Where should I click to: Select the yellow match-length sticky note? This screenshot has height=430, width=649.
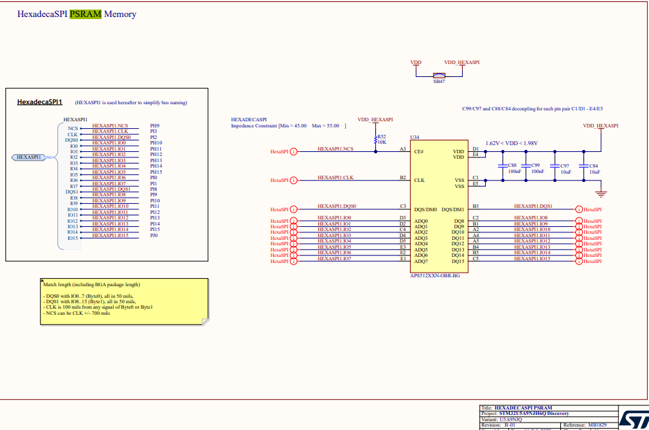point(125,302)
